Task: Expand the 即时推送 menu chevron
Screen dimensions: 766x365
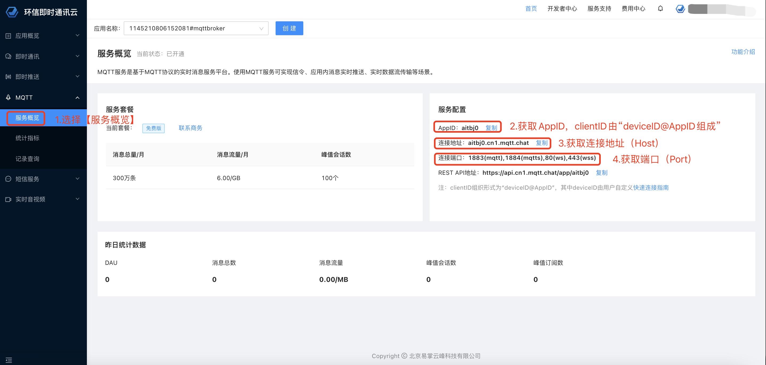Action: click(78, 76)
